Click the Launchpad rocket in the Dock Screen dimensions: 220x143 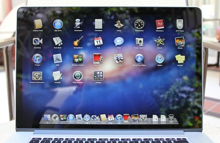click(55, 117)
